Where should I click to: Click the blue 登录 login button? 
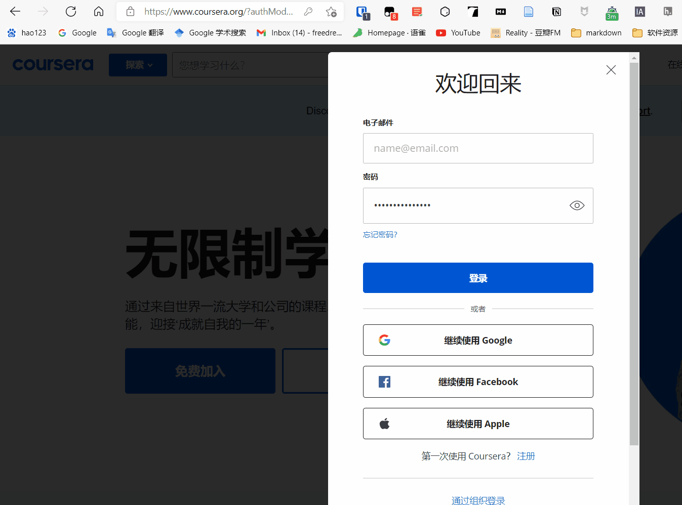(478, 278)
